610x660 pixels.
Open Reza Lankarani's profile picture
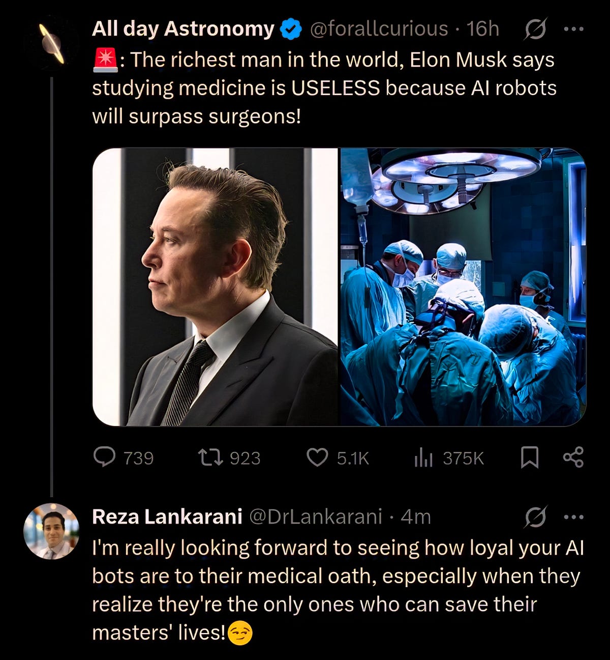(x=51, y=531)
